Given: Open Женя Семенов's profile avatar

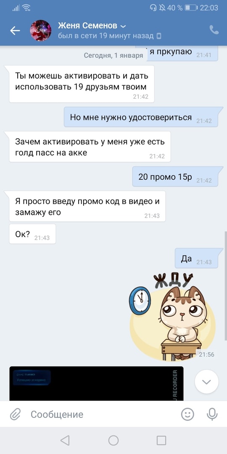Looking at the screenshot, I should (41, 30).
